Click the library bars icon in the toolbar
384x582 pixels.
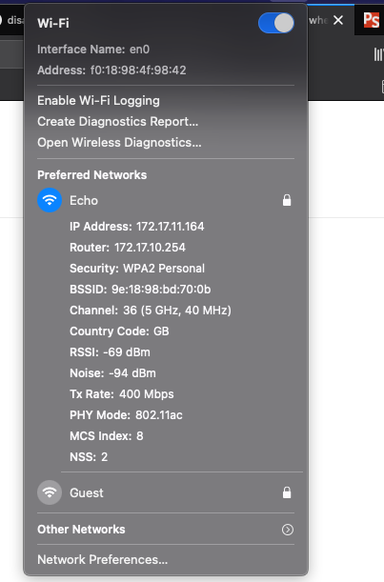pyautogui.click(x=378, y=54)
